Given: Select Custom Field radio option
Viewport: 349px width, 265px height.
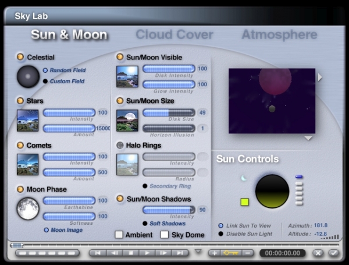Looking at the screenshot, I should pyautogui.click(x=45, y=81).
